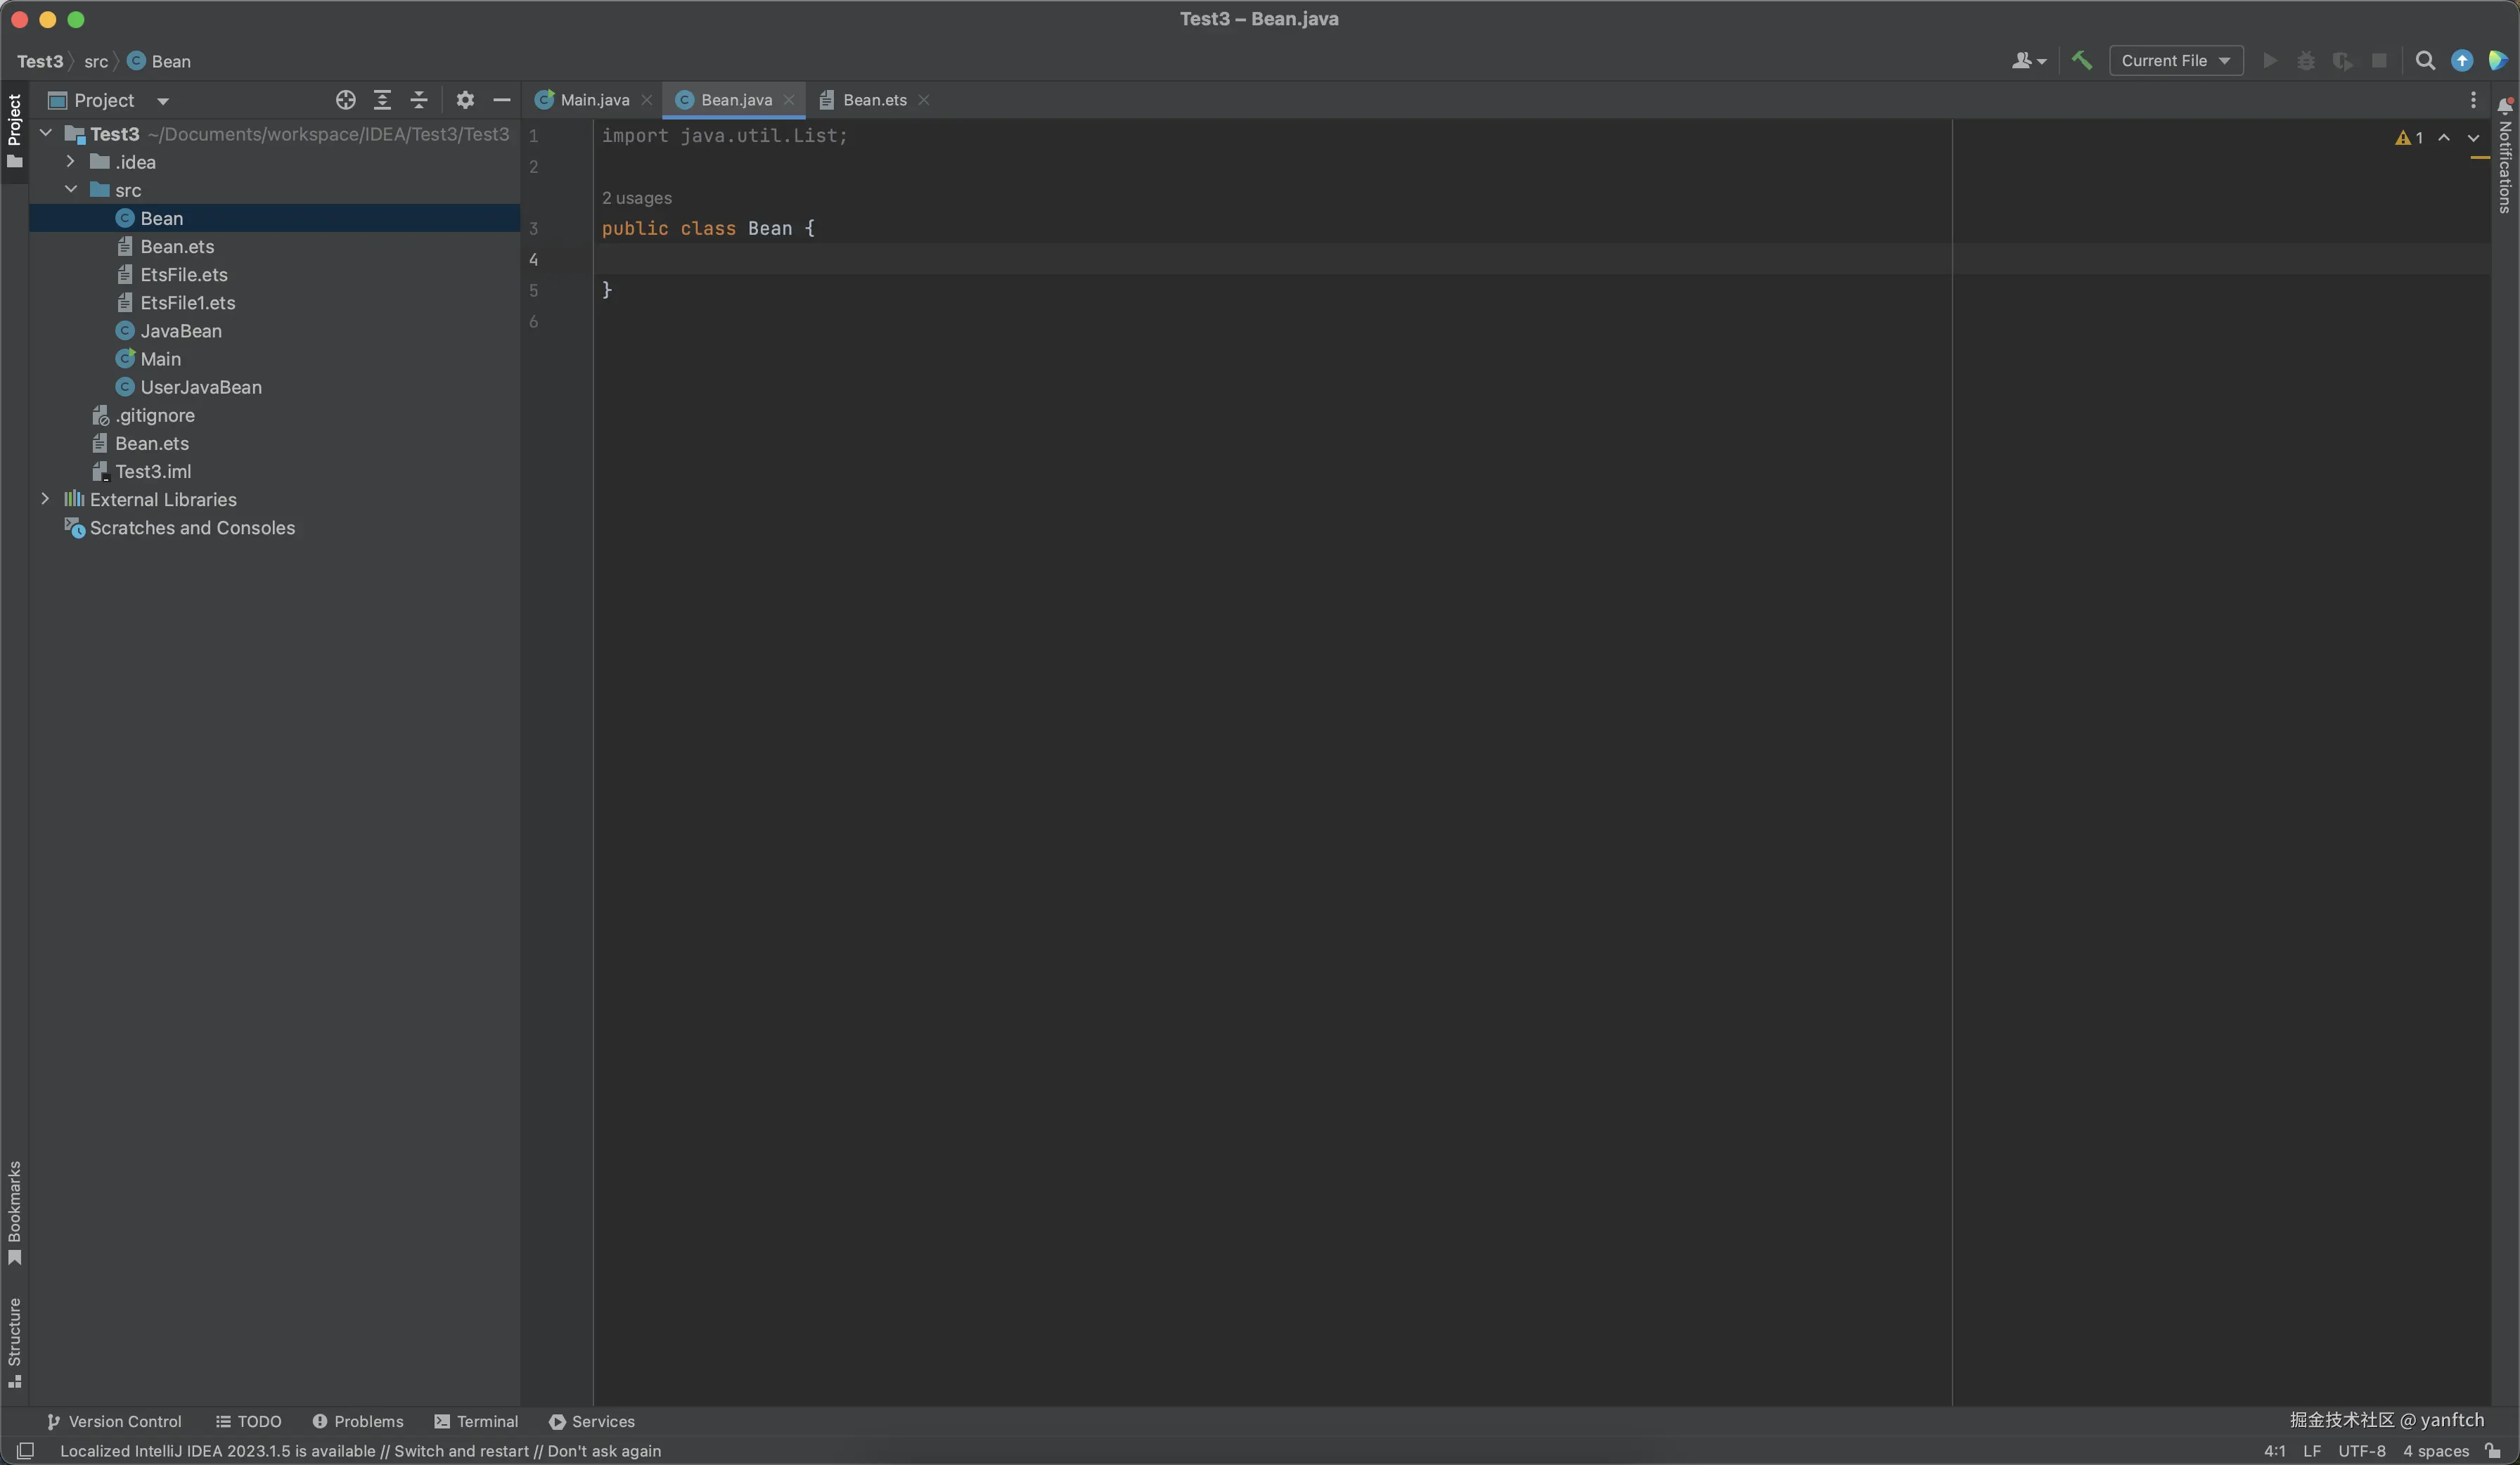Open Project panel gear settings
The height and width of the screenshot is (1465, 2520).
point(465,100)
